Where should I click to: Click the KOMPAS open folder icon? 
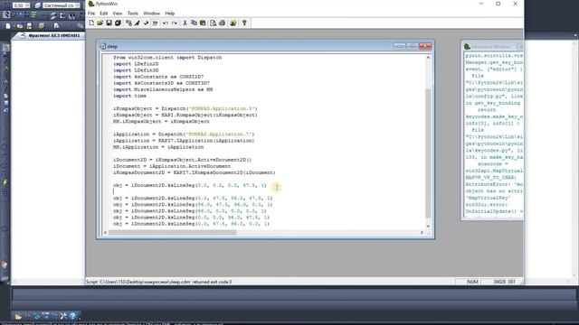[x=20, y=26]
